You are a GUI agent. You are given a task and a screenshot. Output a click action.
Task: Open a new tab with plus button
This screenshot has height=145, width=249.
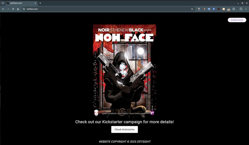[40, 3]
